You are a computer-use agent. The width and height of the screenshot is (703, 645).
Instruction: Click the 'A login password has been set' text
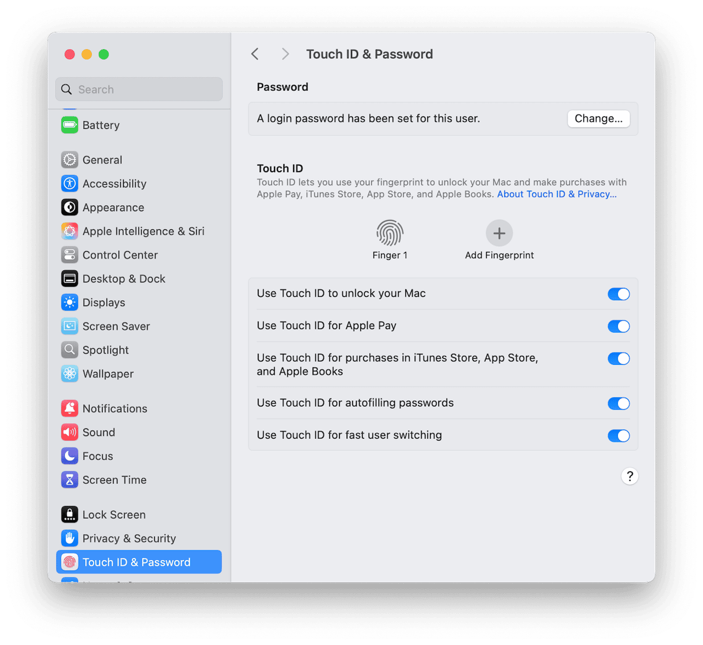tap(368, 118)
